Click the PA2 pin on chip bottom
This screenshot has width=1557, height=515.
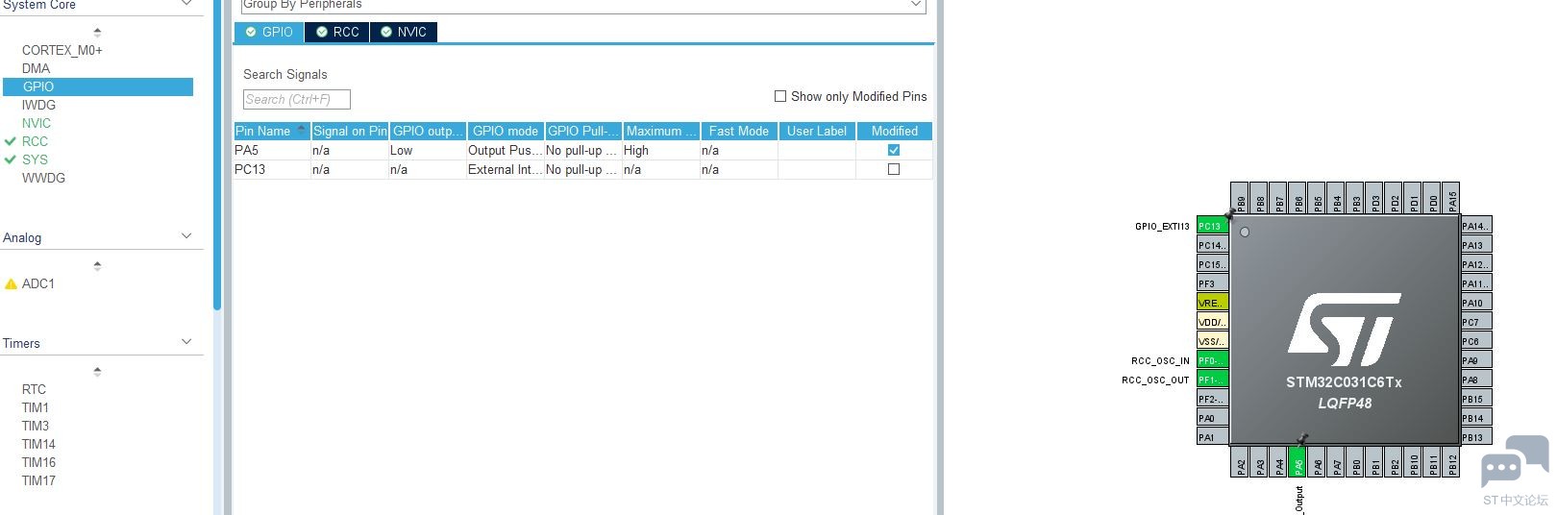click(x=1240, y=463)
